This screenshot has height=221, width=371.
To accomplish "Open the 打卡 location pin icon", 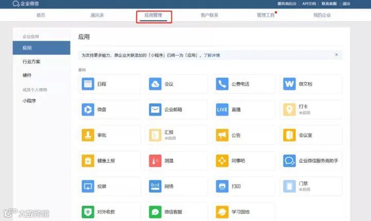I will click(289, 109).
